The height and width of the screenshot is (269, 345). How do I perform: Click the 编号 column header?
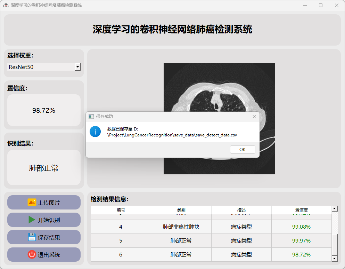coord(121,210)
